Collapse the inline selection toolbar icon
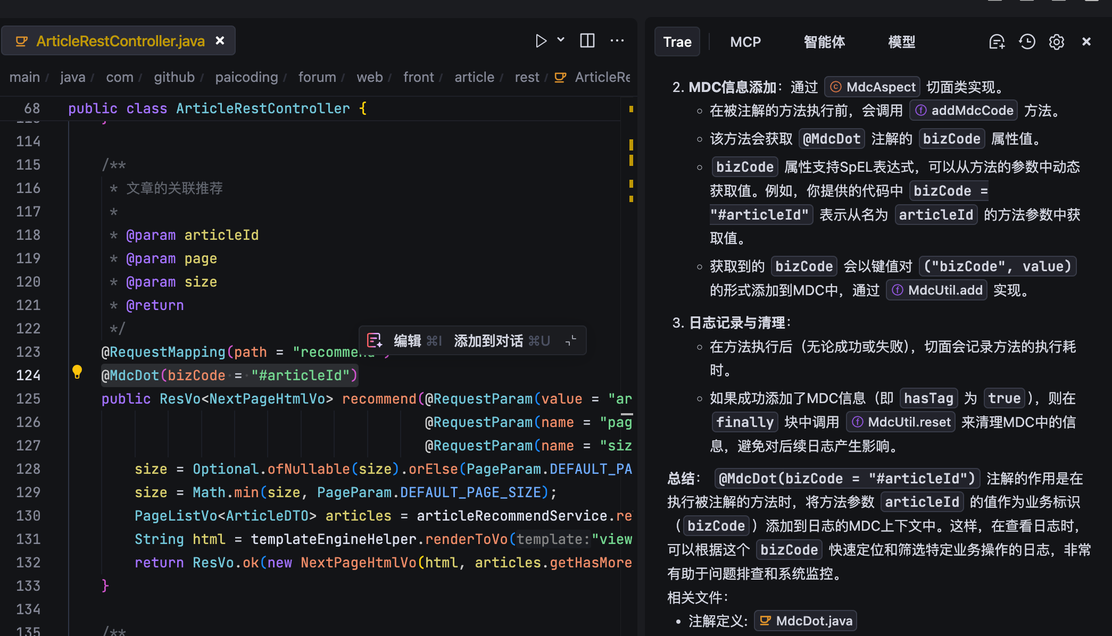Image resolution: width=1112 pixels, height=636 pixels. 571,341
